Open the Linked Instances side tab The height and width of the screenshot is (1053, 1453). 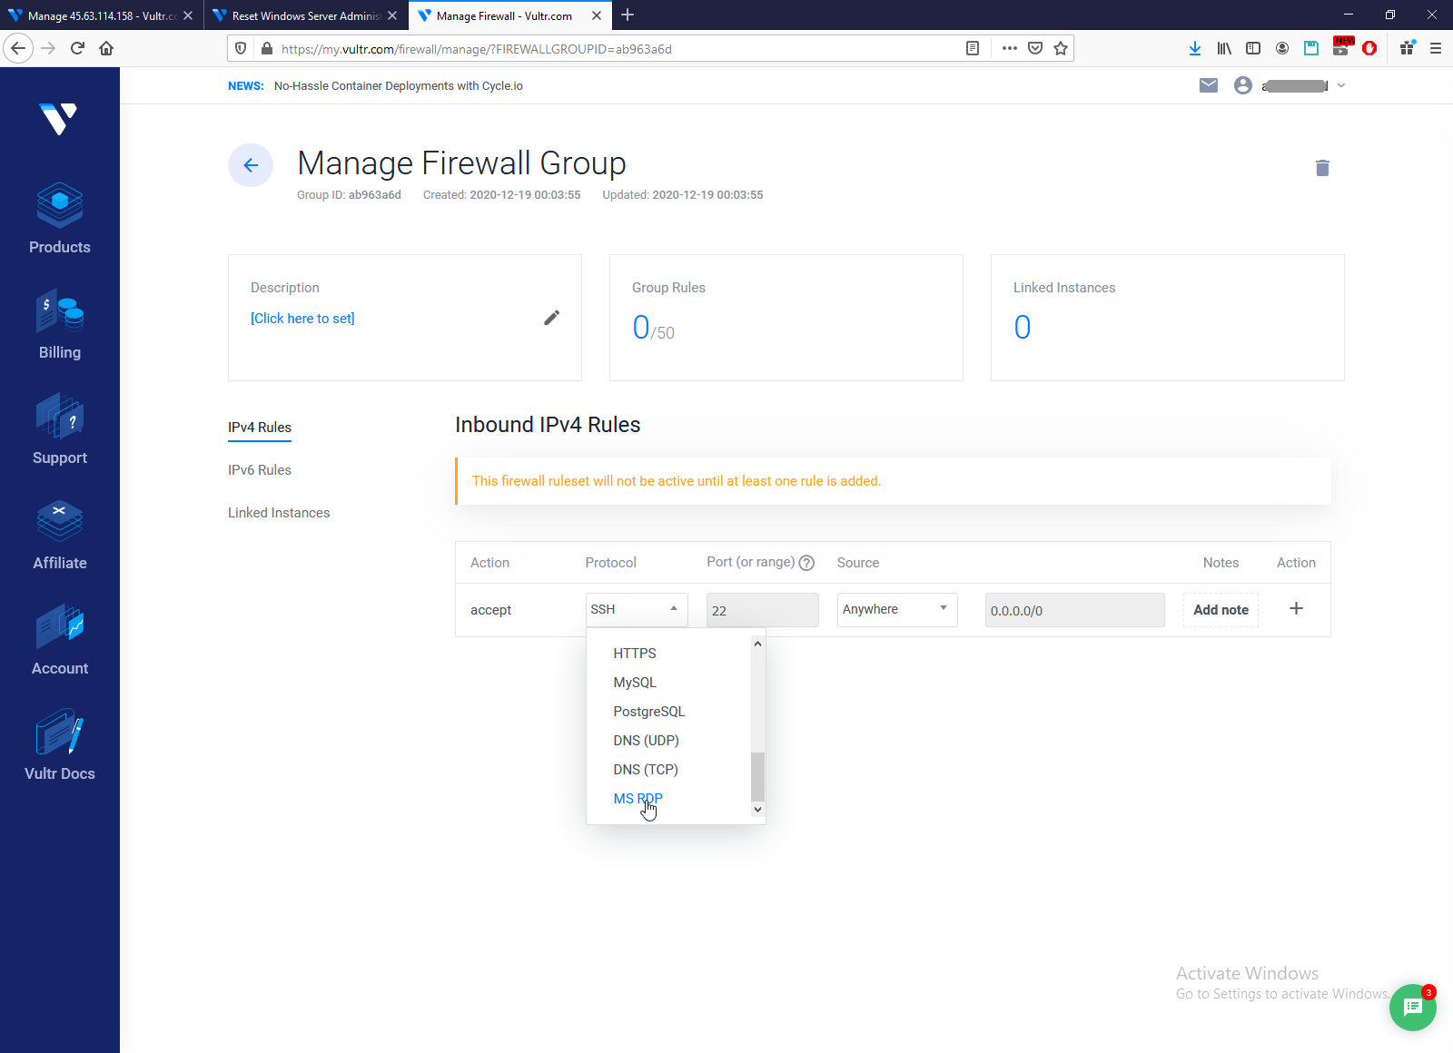pyautogui.click(x=279, y=513)
